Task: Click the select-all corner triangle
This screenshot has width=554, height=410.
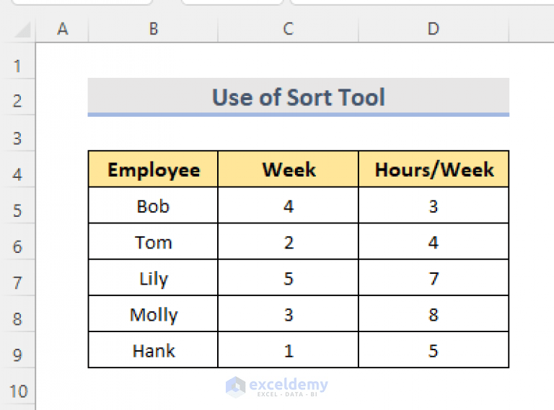Action: tap(22, 29)
